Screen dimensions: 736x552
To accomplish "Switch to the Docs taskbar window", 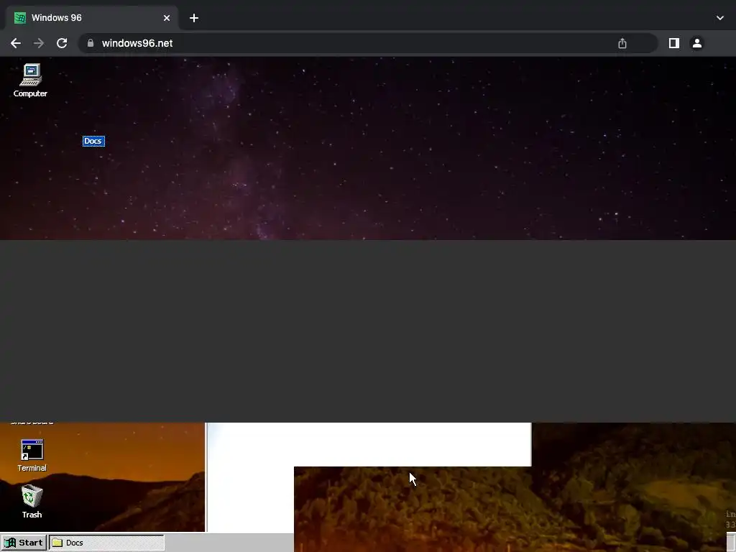I will 107,543.
